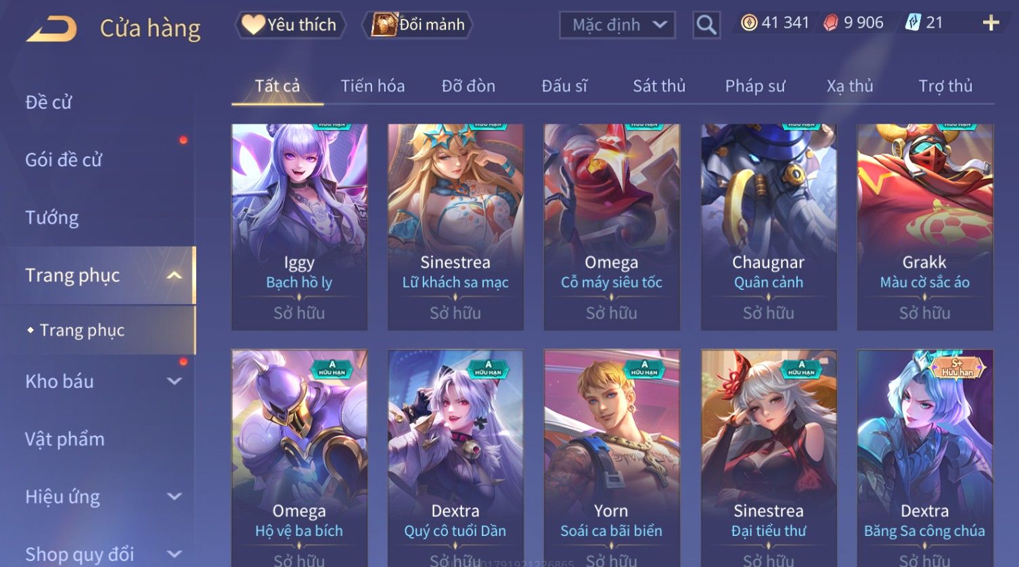
Task: Open Iggy Bạch hồ ly skin card
Action: [299, 227]
